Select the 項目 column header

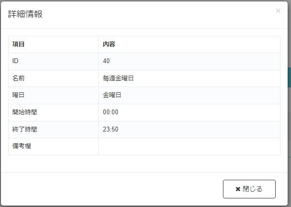(19, 44)
